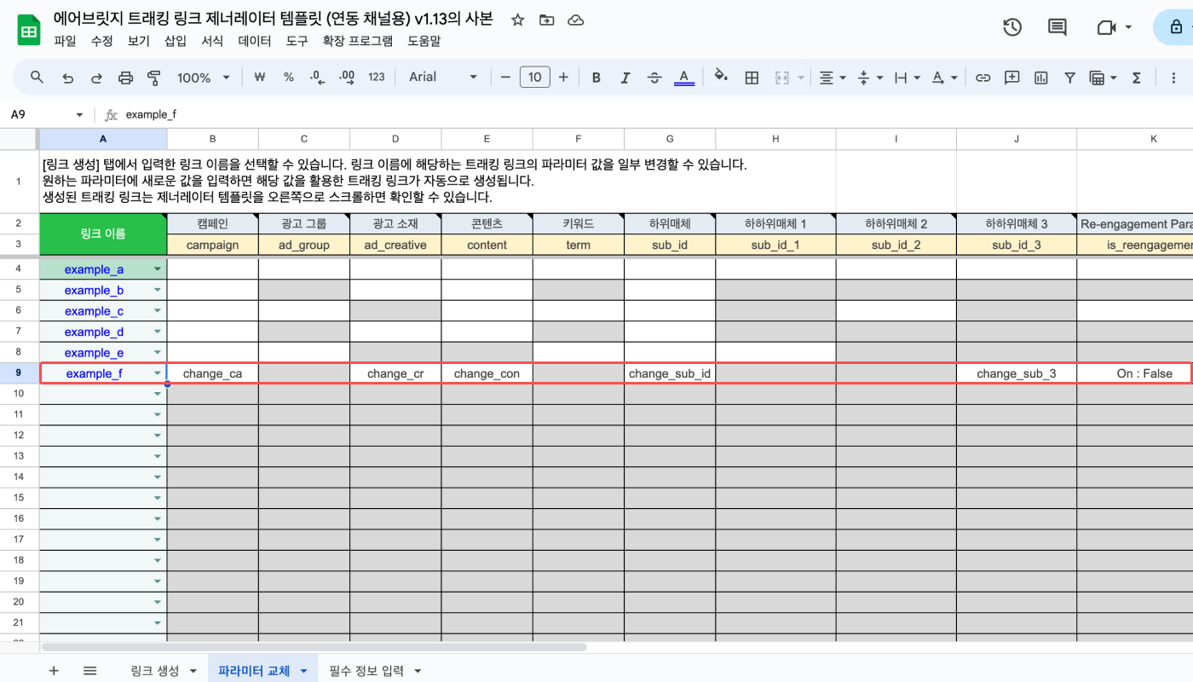This screenshot has width=1193, height=682.
Task: Decrease font size minus button
Action: pos(505,78)
